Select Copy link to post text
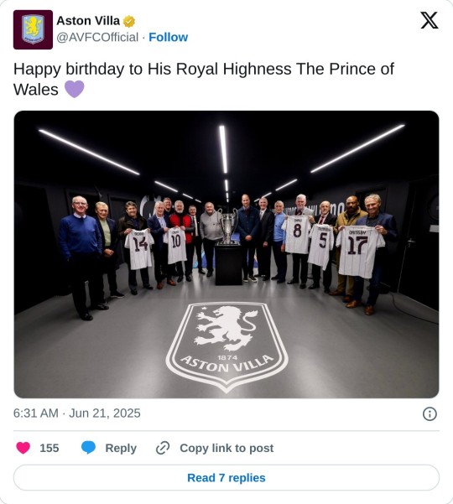This screenshot has height=504, width=453. pyautogui.click(x=226, y=448)
